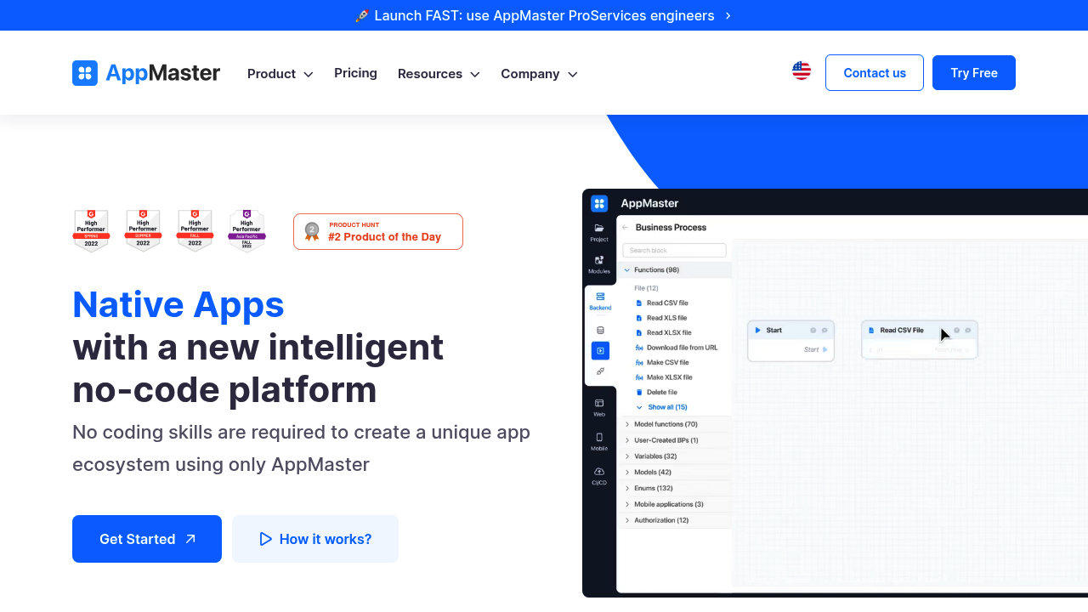The width and height of the screenshot is (1088, 612).
Task: Expand the Authorization (12) section
Action: 675,520
